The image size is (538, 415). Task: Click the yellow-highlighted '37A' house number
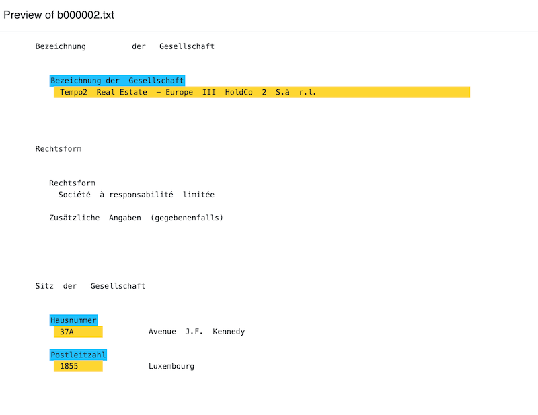67,332
